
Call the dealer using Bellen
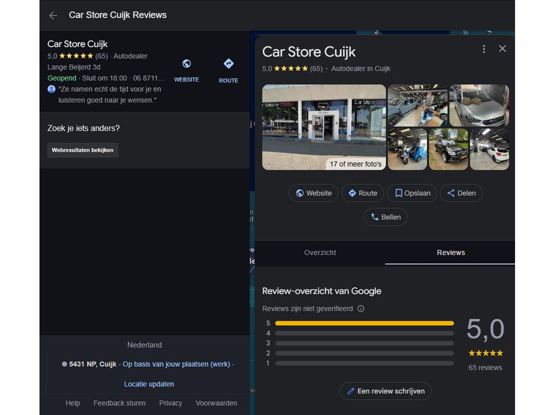coord(385,217)
